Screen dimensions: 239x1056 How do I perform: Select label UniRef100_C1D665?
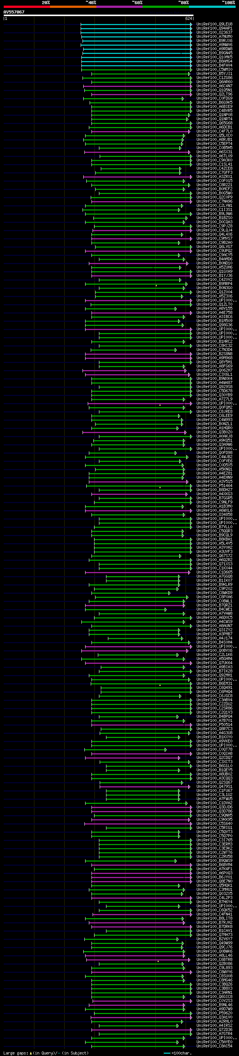click(214, 572)
